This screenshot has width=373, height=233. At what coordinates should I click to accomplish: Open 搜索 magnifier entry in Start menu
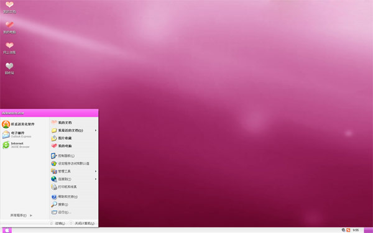(x=60, y=204)
